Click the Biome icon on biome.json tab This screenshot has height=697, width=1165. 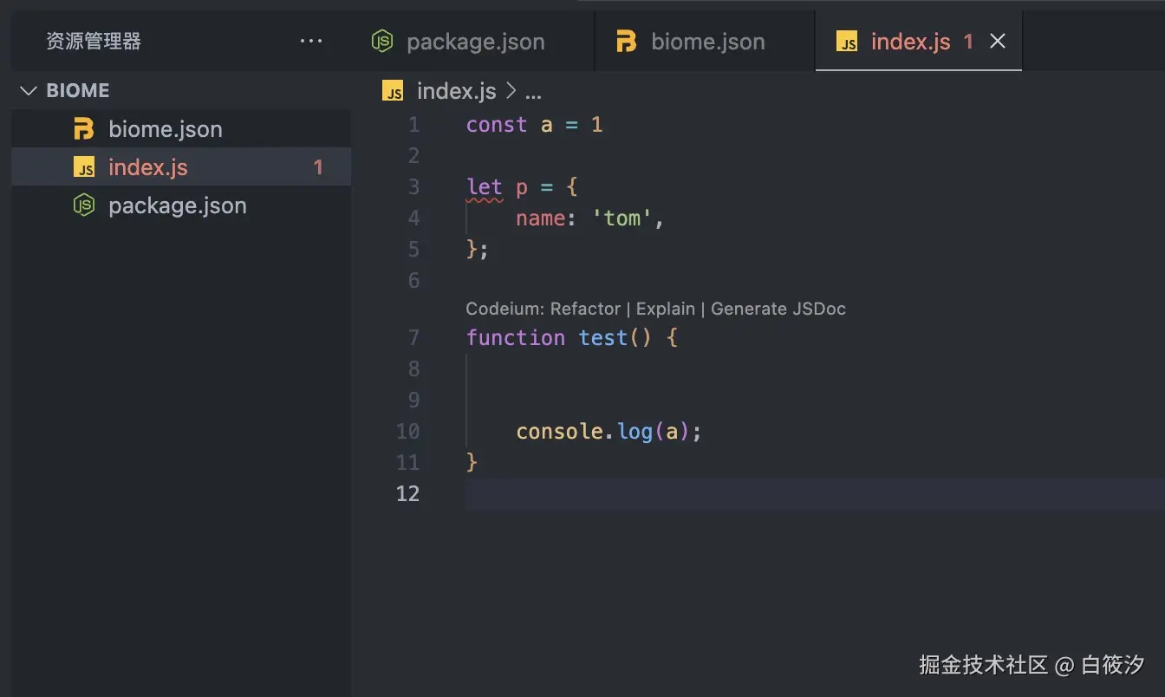[x=626, y=41]
